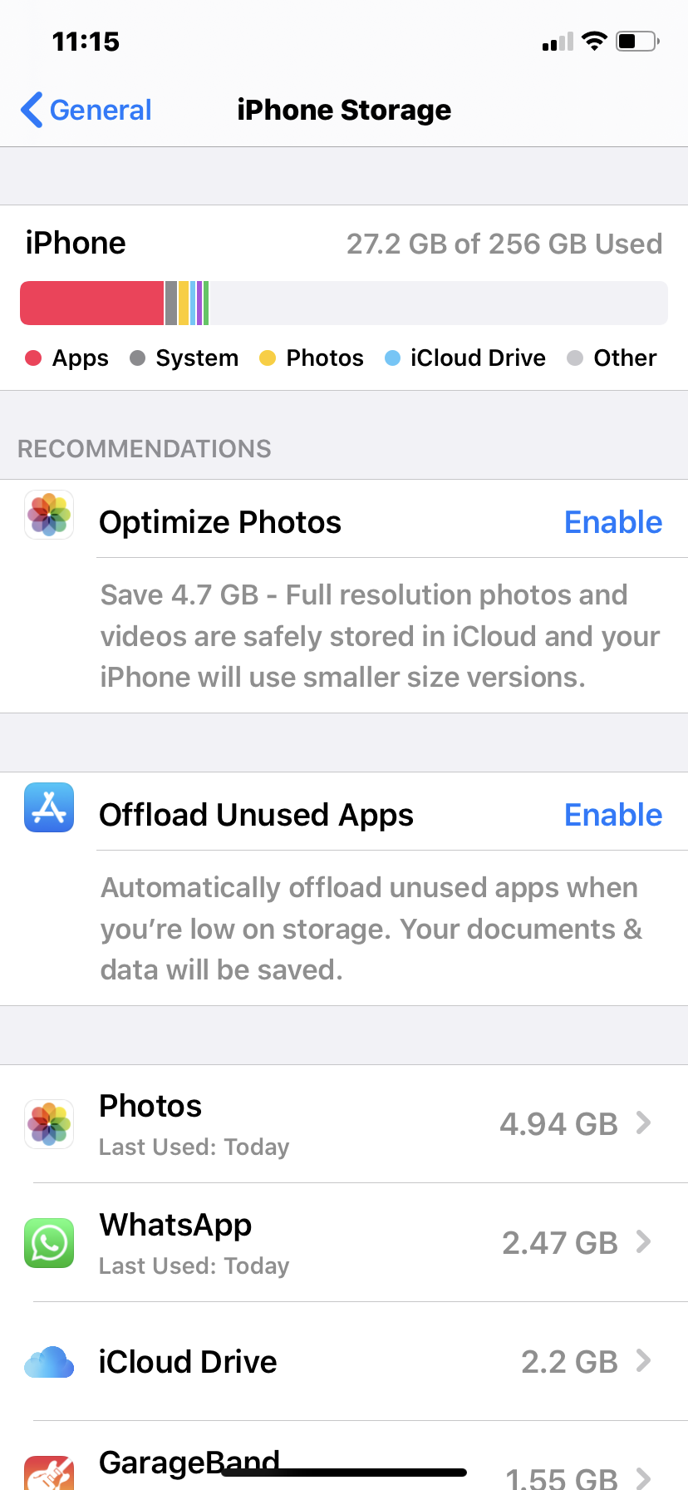Tap the Photos icon in Optimize Photos
The image size is (688, 1490).
coord(49,515)
